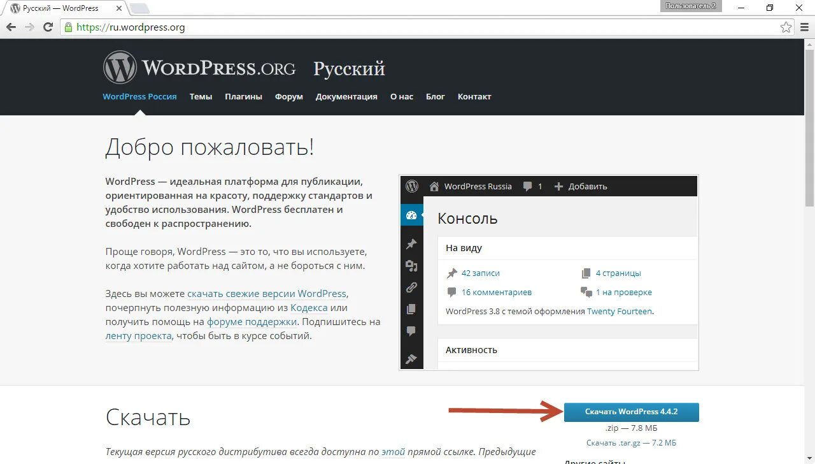Click the icon beside 1 на проверке

(586, 292)
